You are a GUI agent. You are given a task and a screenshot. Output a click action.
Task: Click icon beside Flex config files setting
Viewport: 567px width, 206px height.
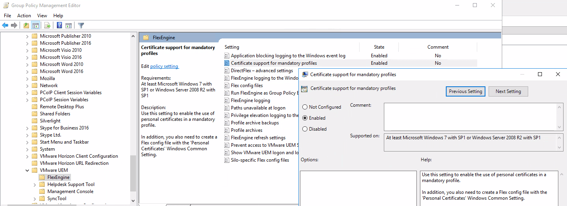tap(227, 86)
